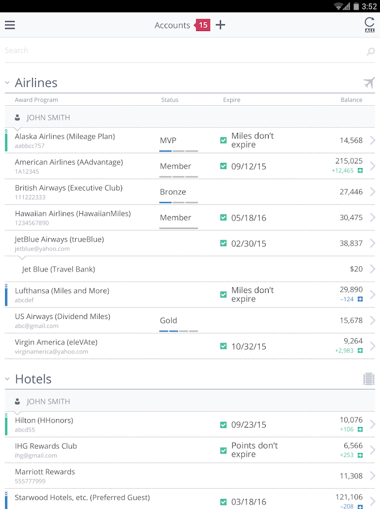Viewport: 380px width, 509px height.
Task: Sort by Balance column header
Action: pos(351,100)
